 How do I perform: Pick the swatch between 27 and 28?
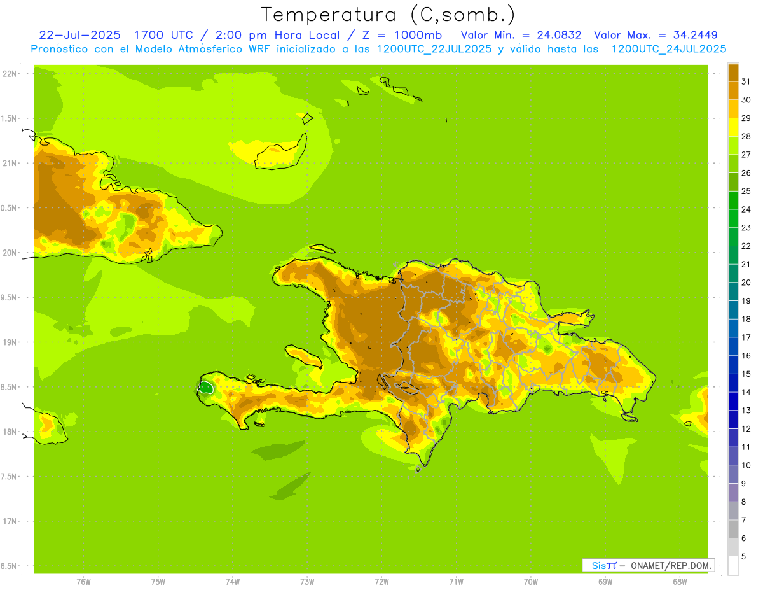[x=733, y=145]
